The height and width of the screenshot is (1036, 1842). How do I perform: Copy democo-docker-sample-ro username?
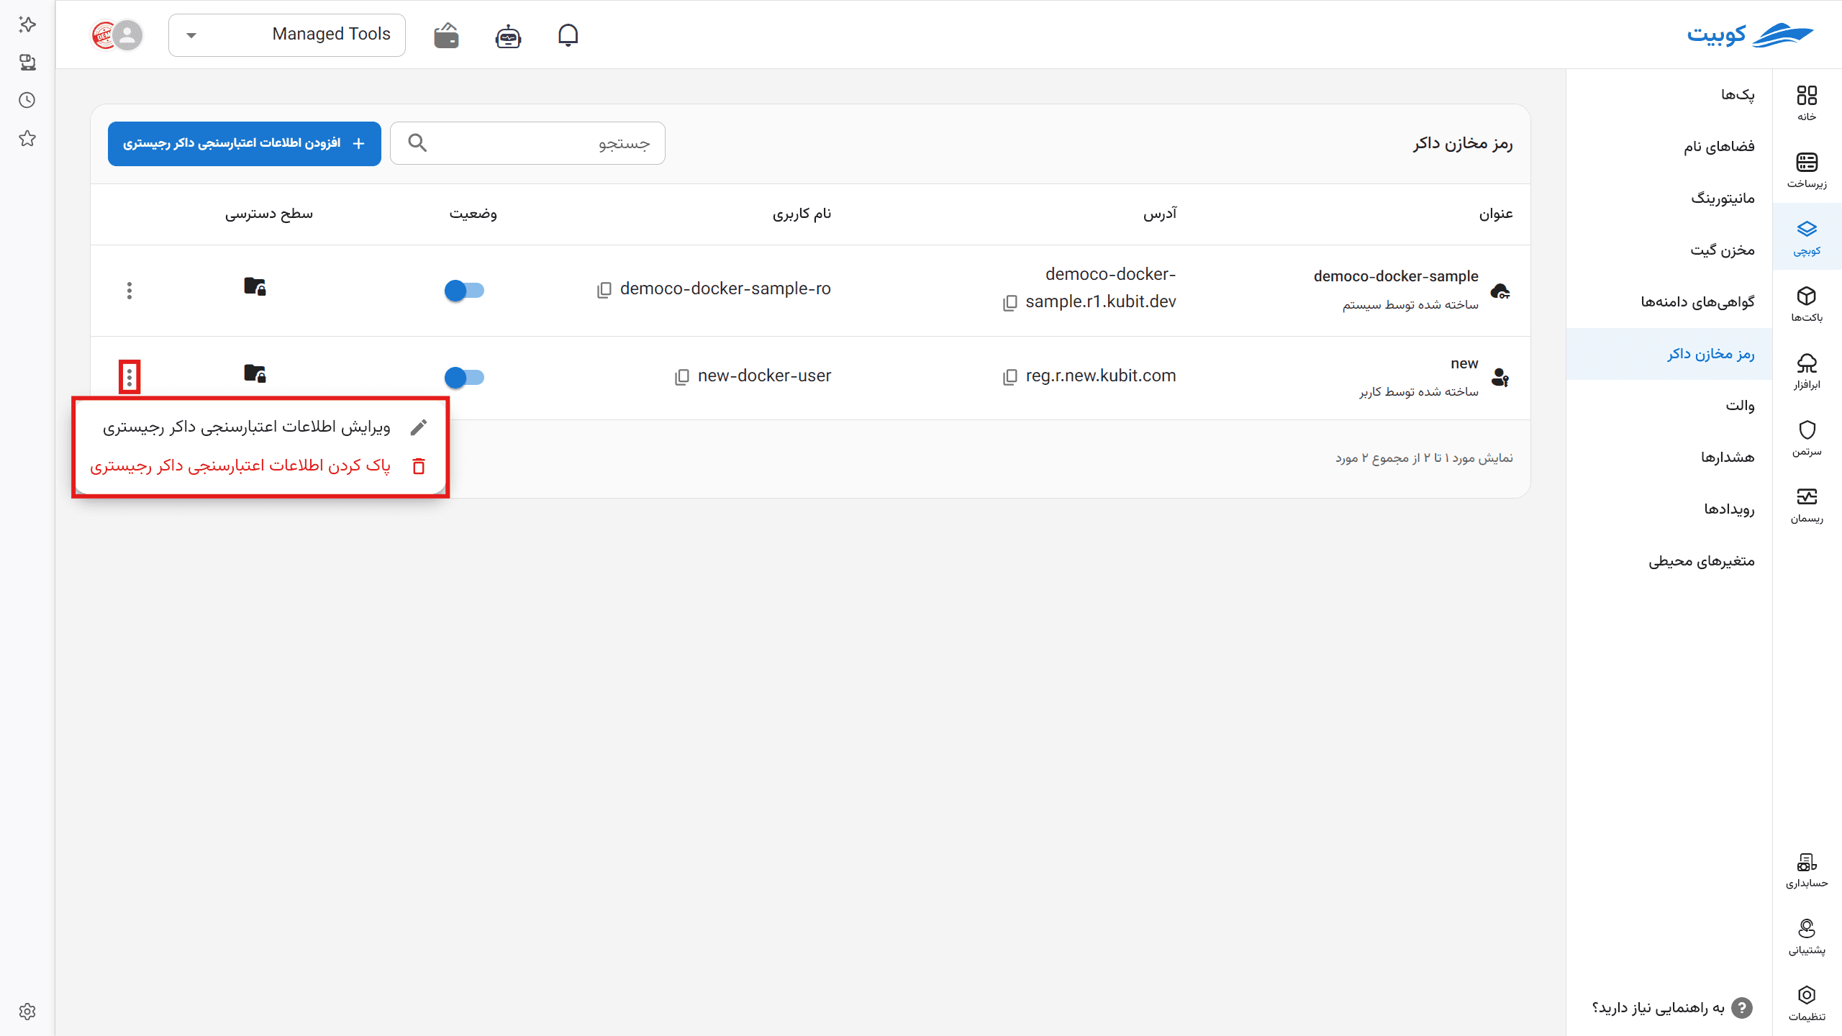(604, 289)
